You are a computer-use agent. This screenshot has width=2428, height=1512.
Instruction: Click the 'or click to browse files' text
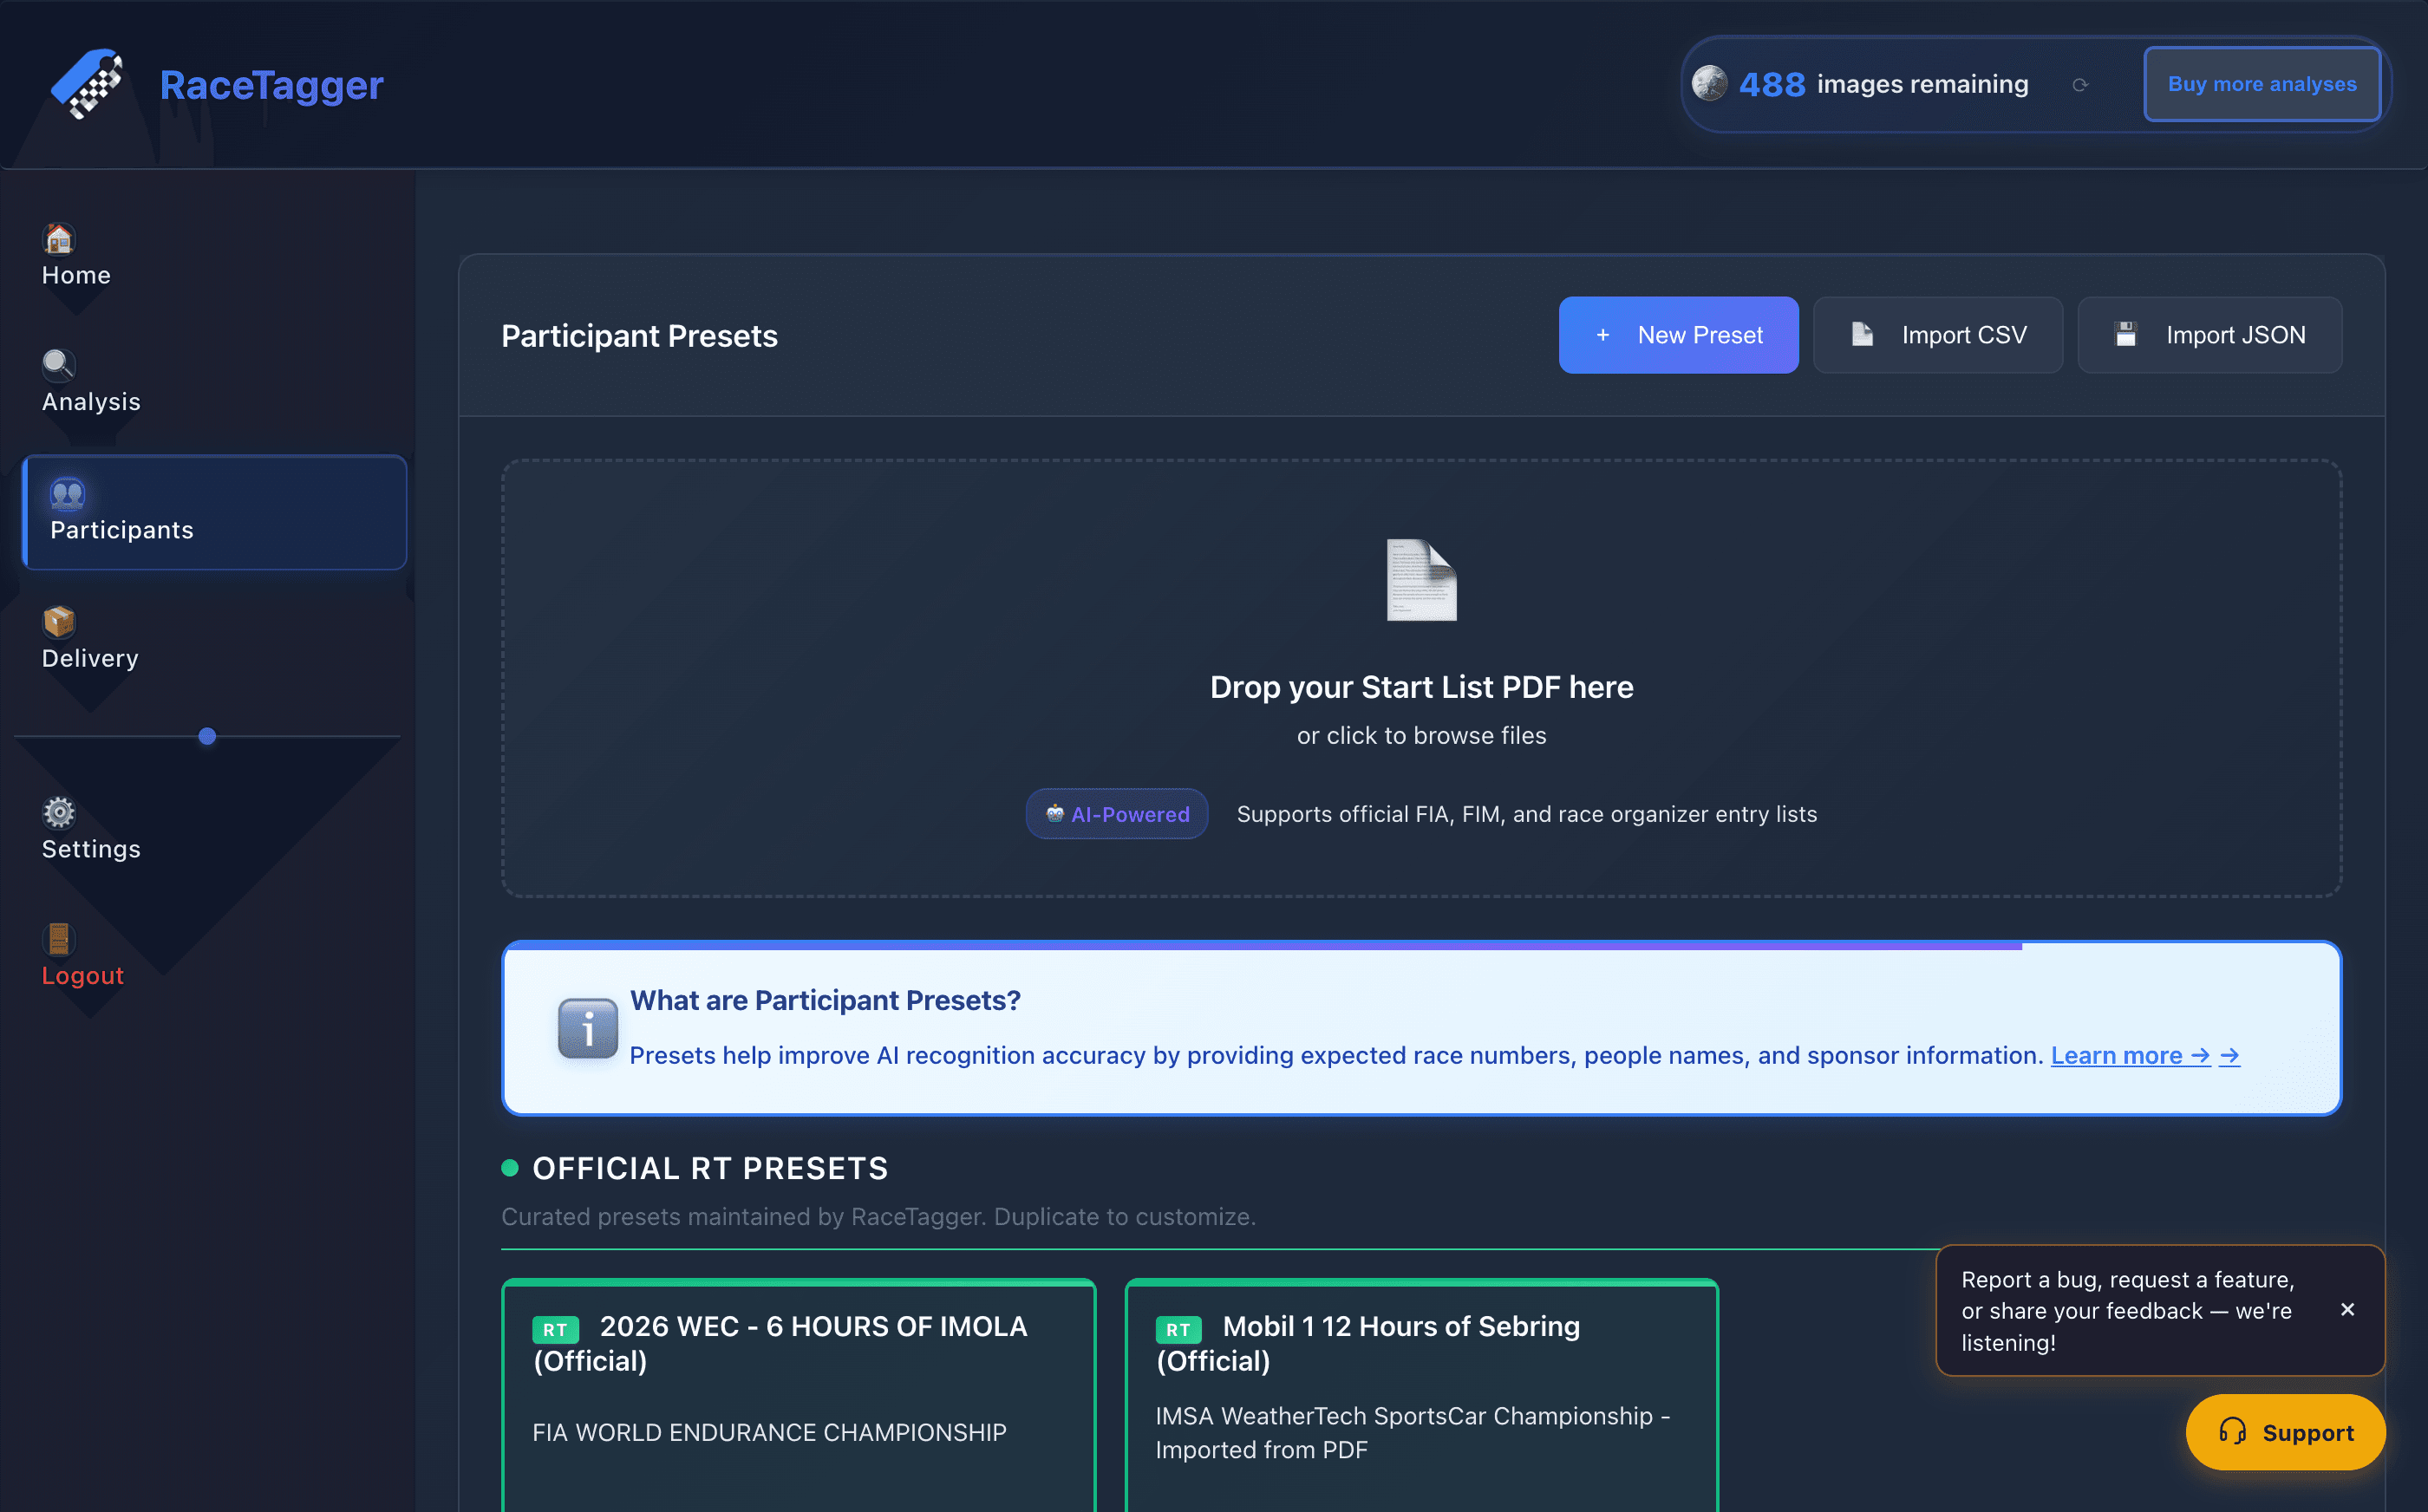pyautogui.click(x=1421, y=736)
